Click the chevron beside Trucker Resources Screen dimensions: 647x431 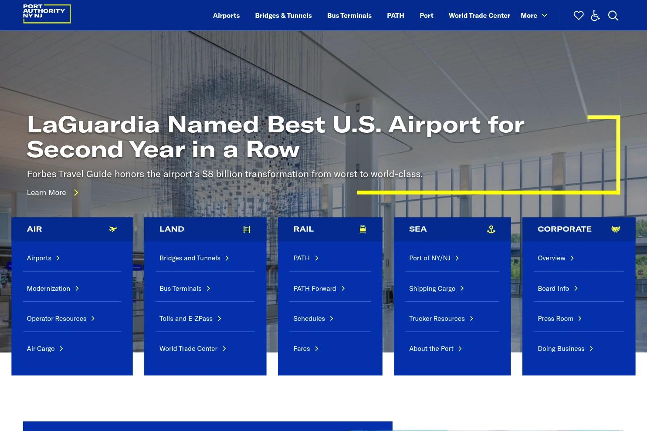pyautogui.click(x=471, y=319)
